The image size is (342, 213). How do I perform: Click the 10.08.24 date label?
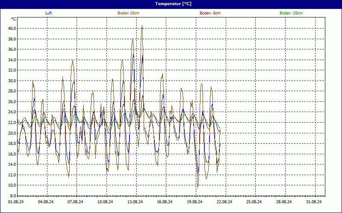pos(105,202)
